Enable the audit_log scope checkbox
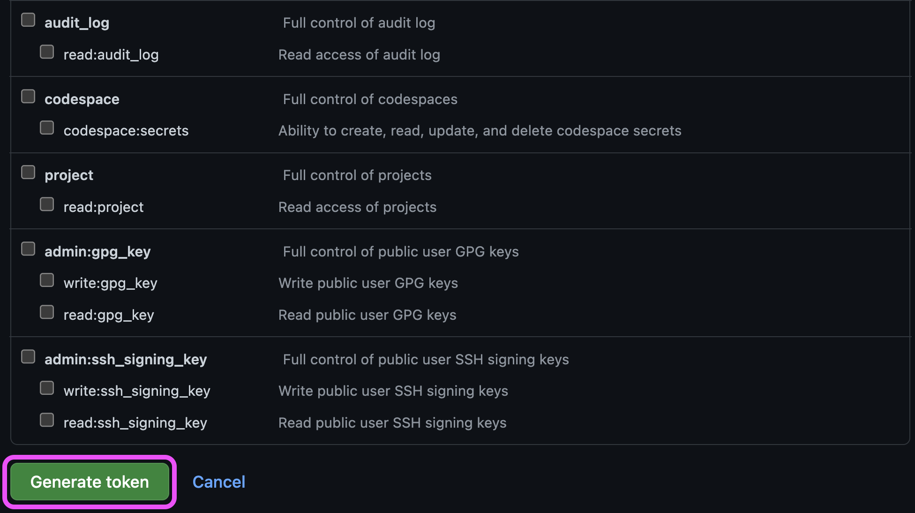 [x=28, y=20]
